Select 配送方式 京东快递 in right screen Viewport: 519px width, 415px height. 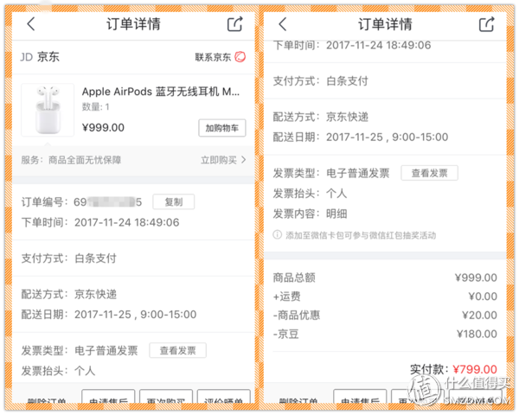pos(320,117)
